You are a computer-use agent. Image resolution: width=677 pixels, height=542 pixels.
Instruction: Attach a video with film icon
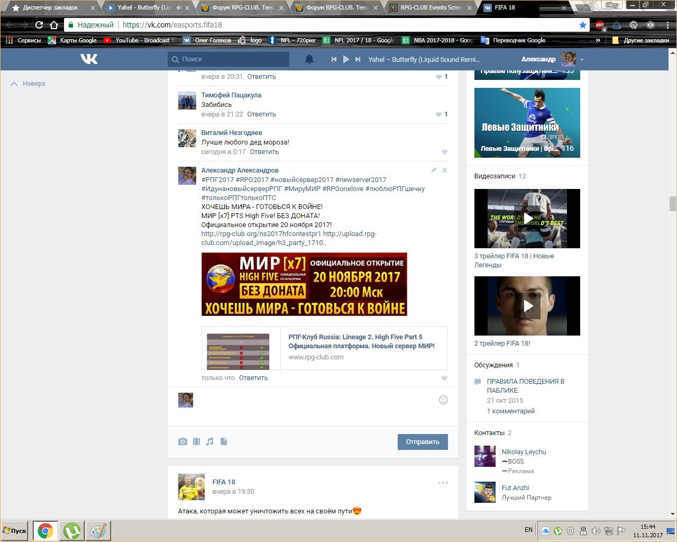(196, 441)
